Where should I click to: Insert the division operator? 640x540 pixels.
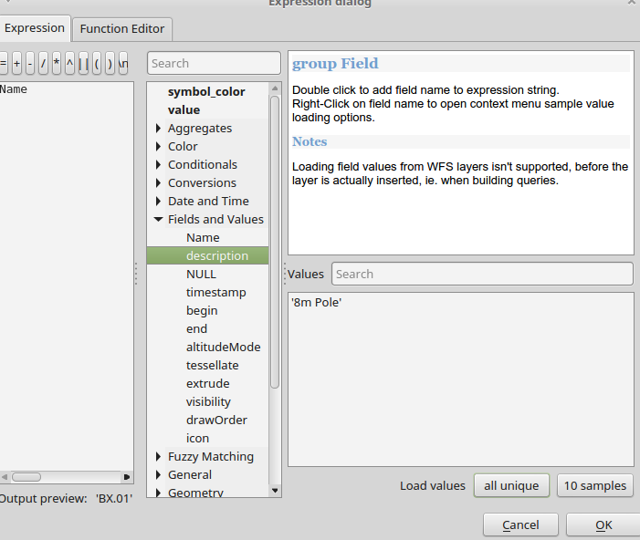[x=43, y=63]
